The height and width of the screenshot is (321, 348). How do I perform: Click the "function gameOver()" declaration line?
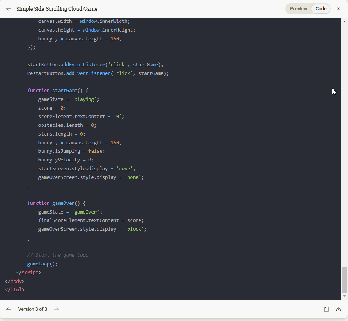[x=56, y=203]
